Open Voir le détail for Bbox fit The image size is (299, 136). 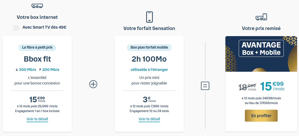(37, 119)
